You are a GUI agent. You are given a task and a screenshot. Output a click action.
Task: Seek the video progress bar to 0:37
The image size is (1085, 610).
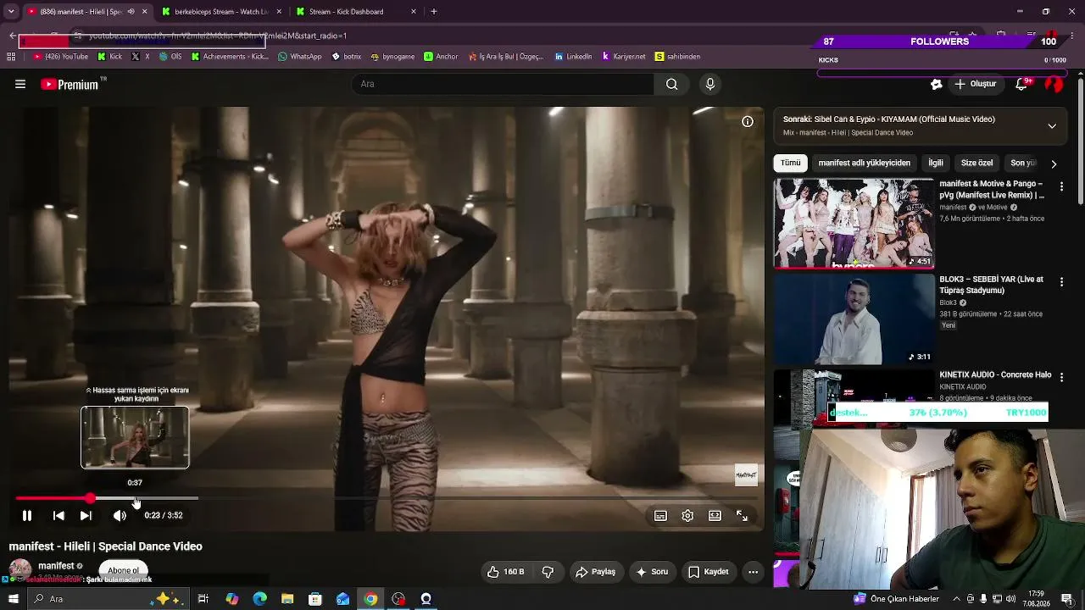coord(136,498)
